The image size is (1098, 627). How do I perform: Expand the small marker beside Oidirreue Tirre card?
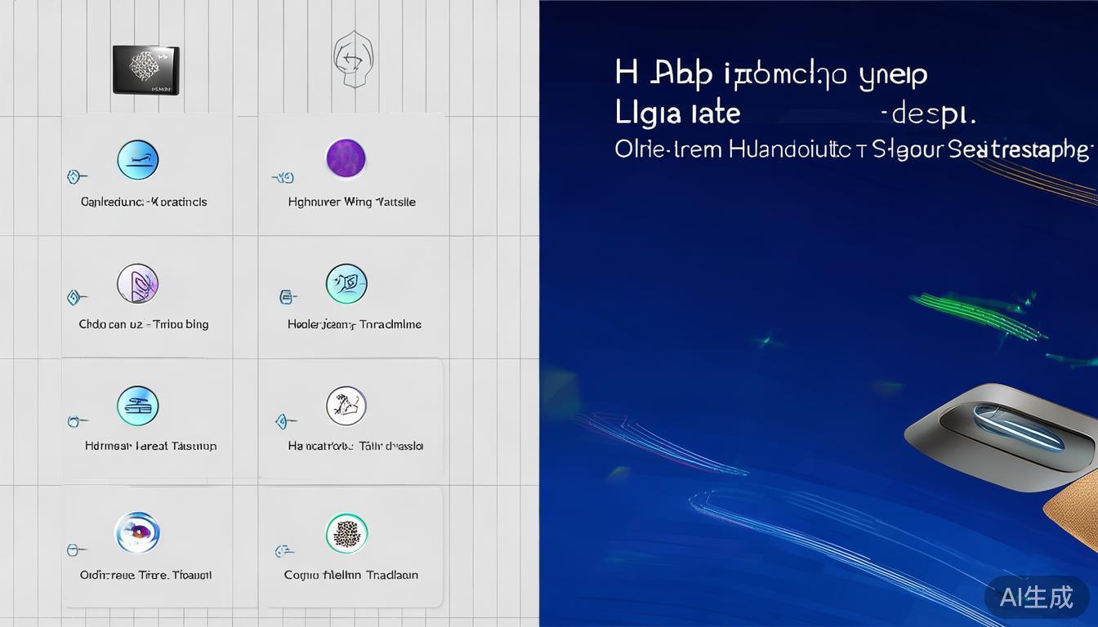(76, 550)
